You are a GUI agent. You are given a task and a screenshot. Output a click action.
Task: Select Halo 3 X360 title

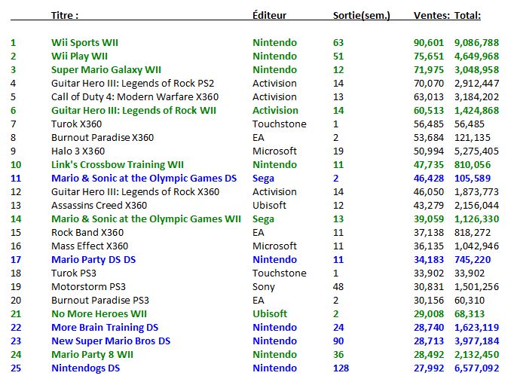point(78,151)
